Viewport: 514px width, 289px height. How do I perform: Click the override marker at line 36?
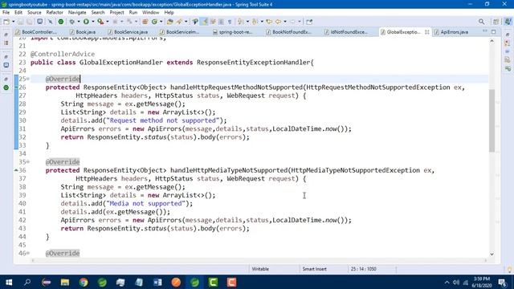tap(16, 170)
